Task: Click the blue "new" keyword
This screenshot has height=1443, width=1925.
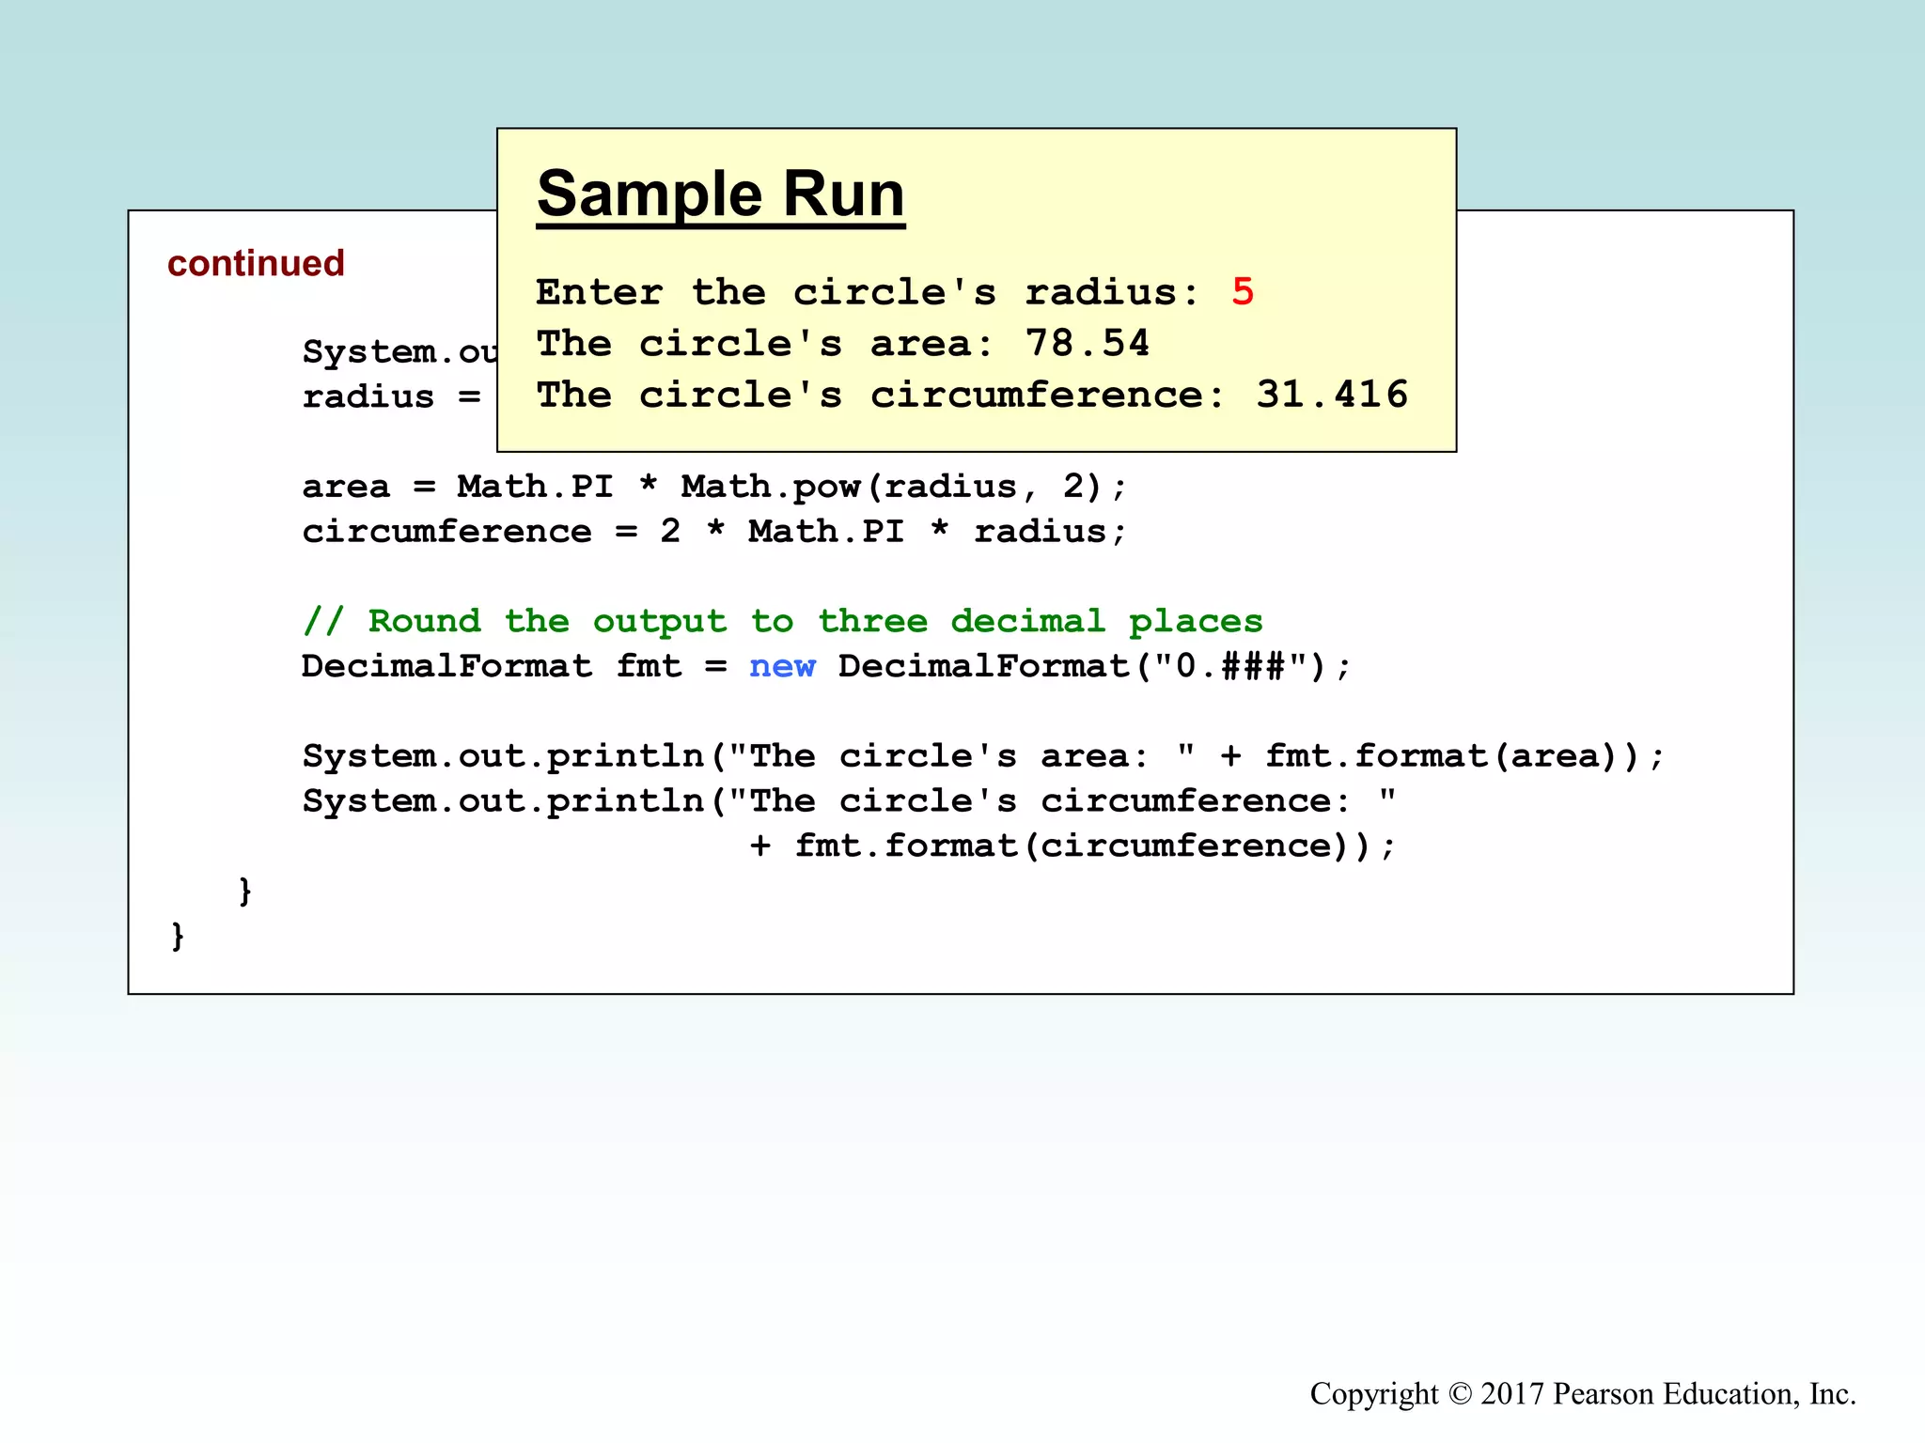Action: tap(782, 666)
